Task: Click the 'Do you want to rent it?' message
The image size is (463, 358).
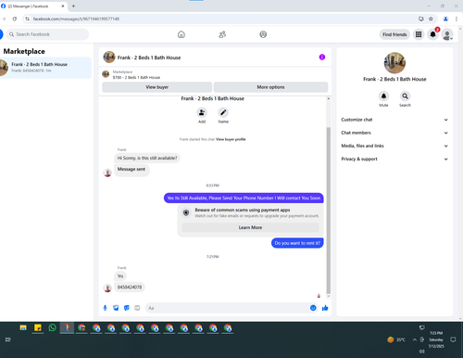Action: pyautogui.click(x=297, y=243)
